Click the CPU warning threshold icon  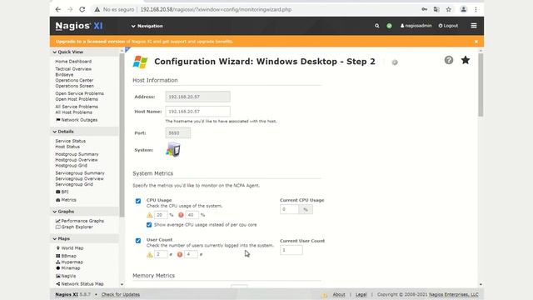150,215
